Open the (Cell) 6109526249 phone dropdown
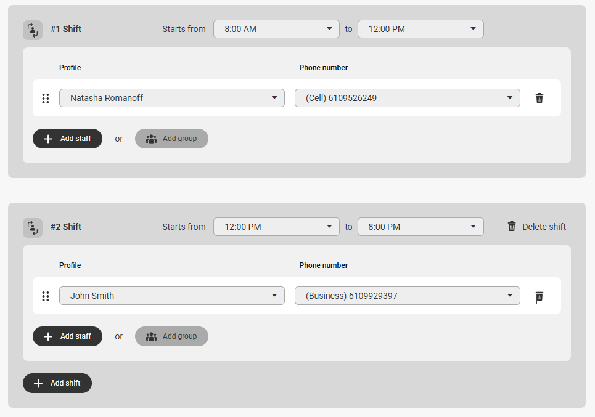Screen dimensions: 595x417 407,98
